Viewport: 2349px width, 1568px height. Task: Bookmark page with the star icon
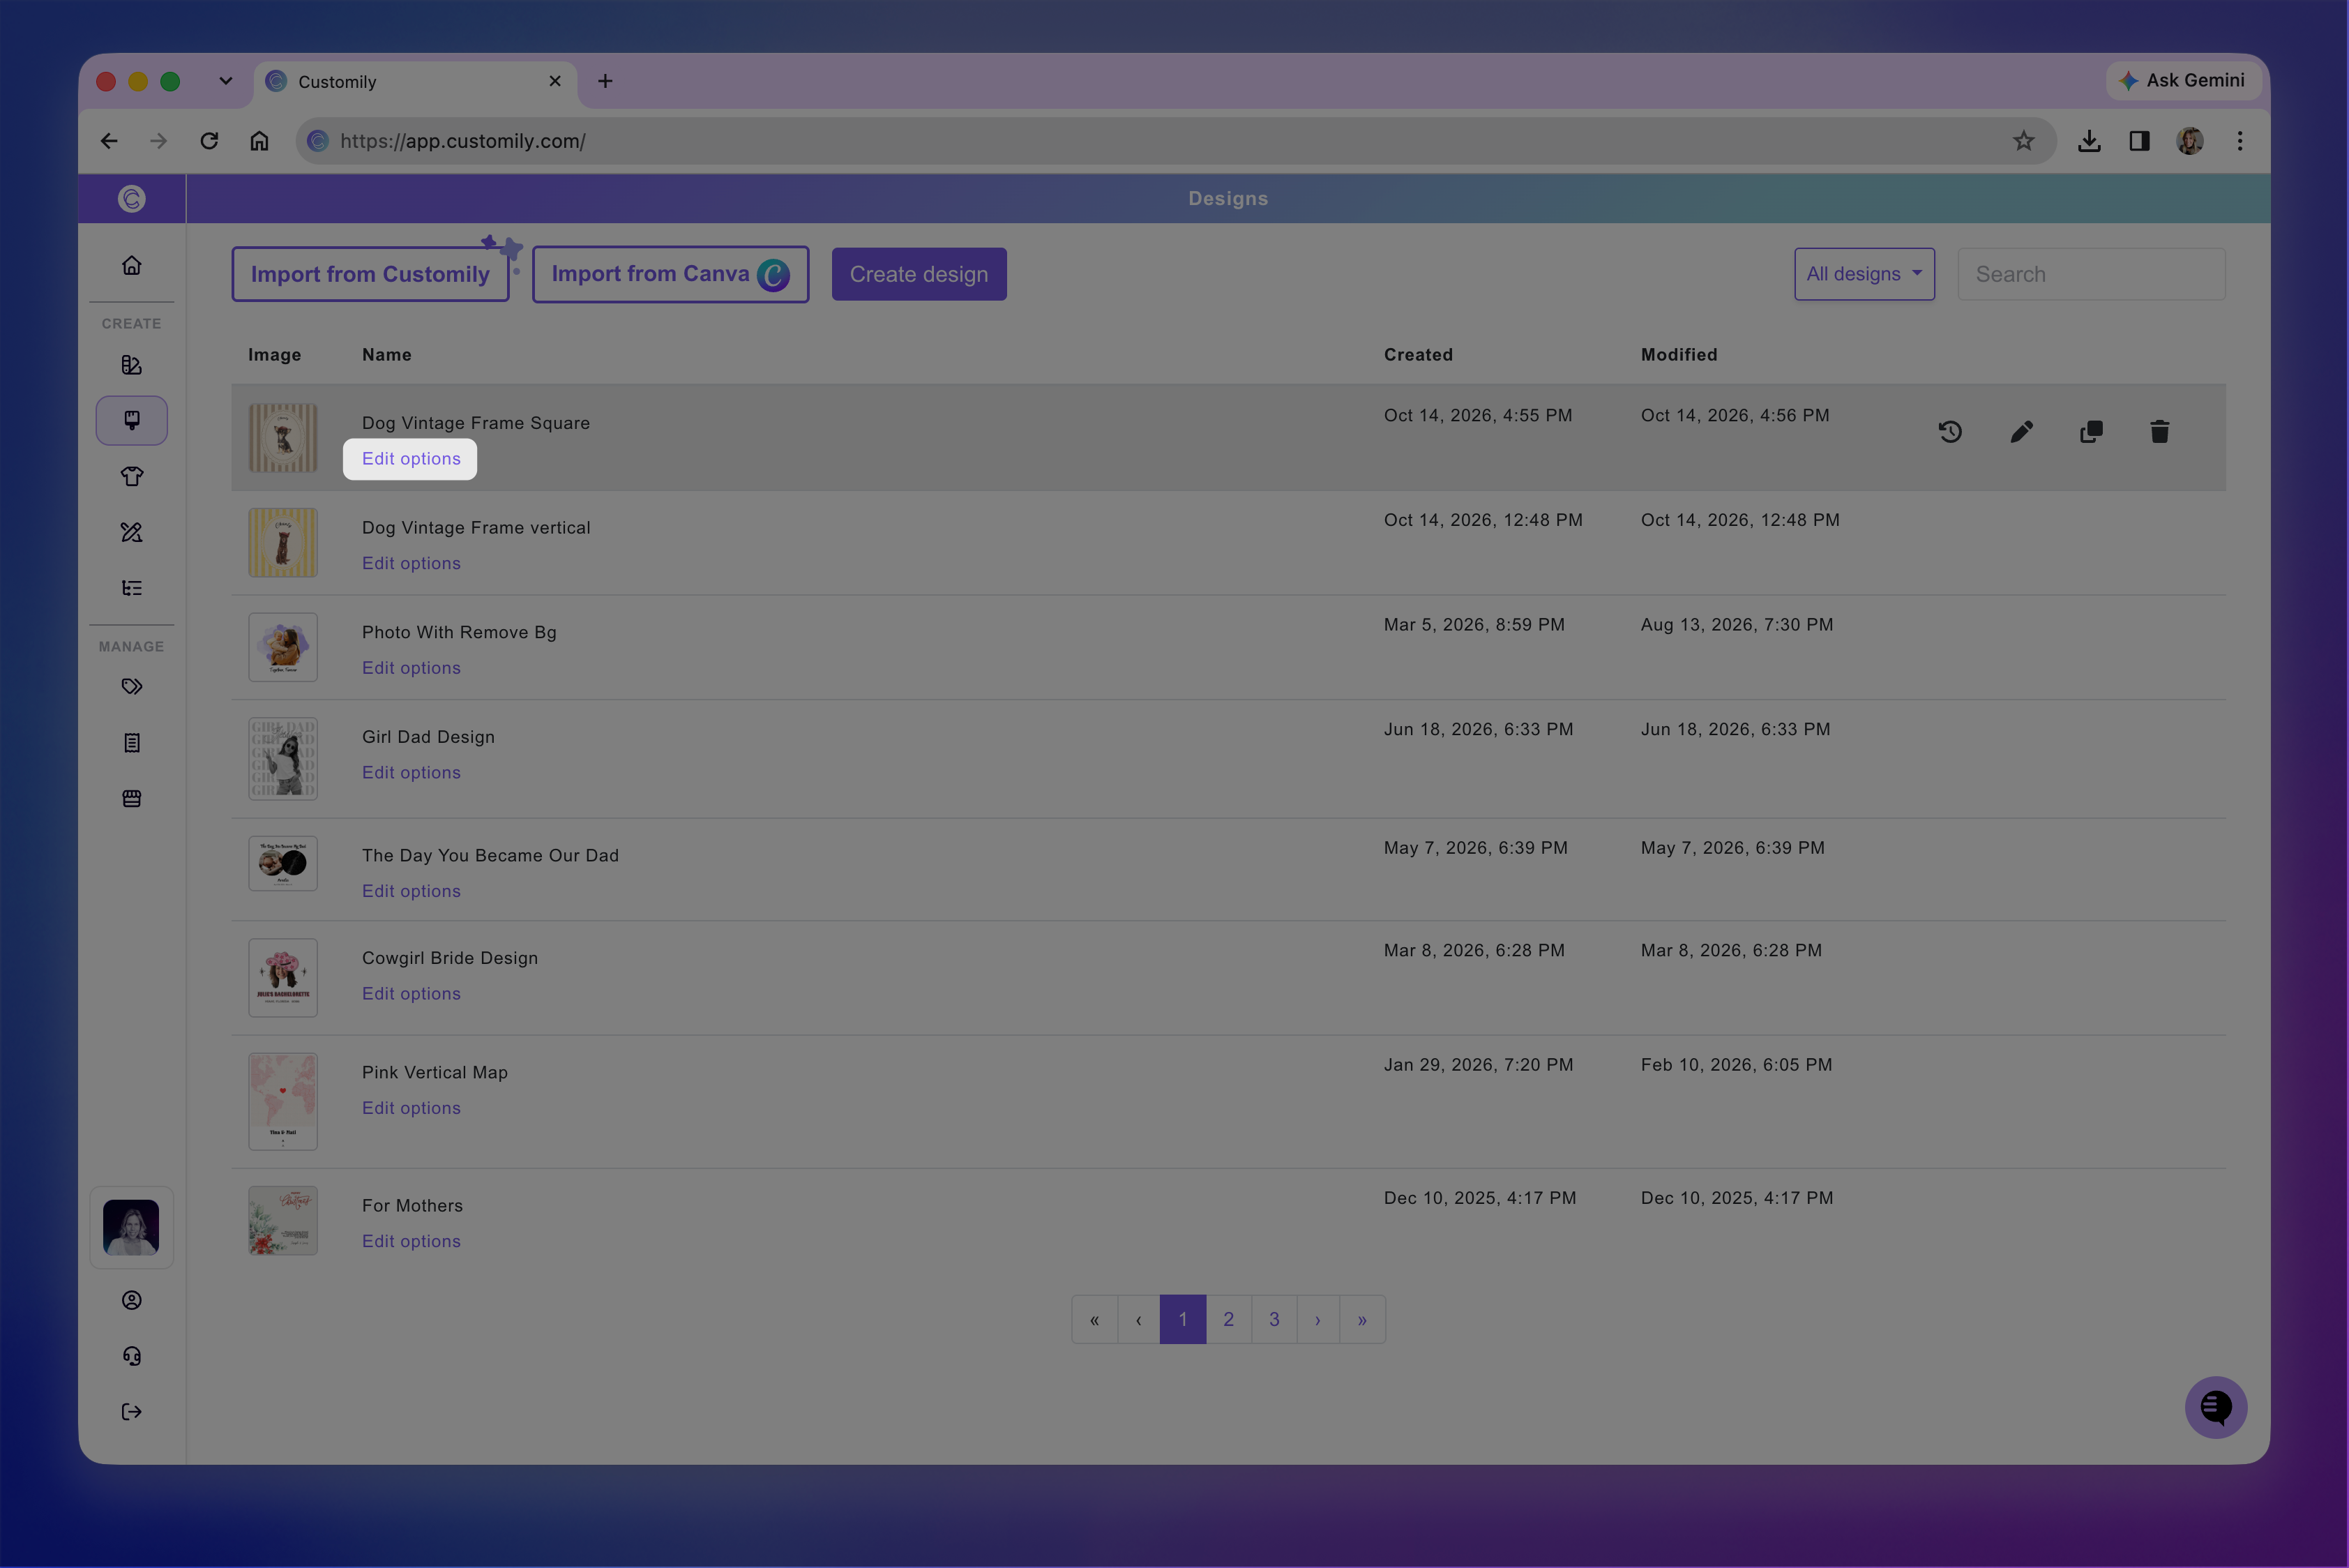point(2024,141)
